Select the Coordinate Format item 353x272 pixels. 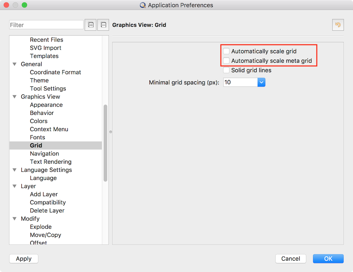pyautogui.click(x=55, y=72)
